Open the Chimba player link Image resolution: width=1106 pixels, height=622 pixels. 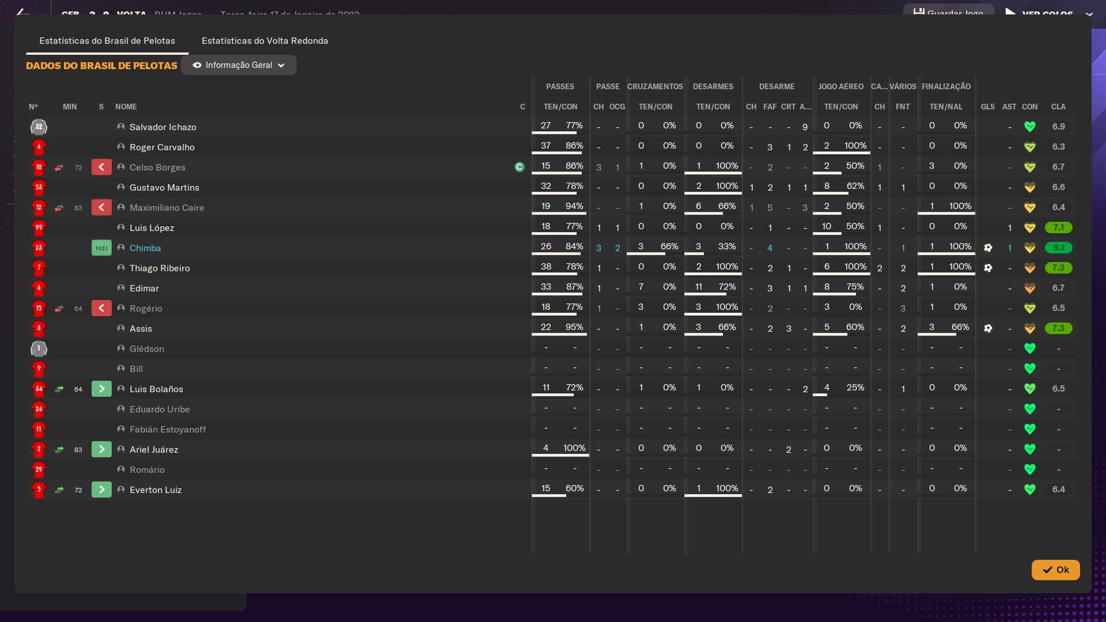pyautogui.click(x=145, y=248)
